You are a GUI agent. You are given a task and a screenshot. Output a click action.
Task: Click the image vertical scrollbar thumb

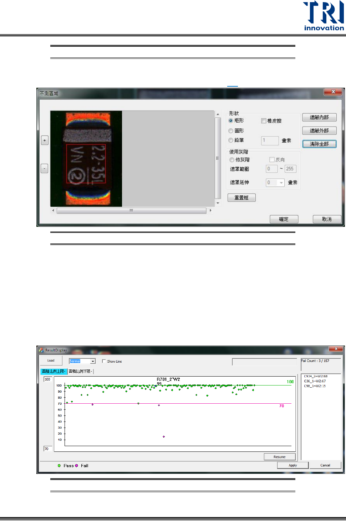(218, 158)
